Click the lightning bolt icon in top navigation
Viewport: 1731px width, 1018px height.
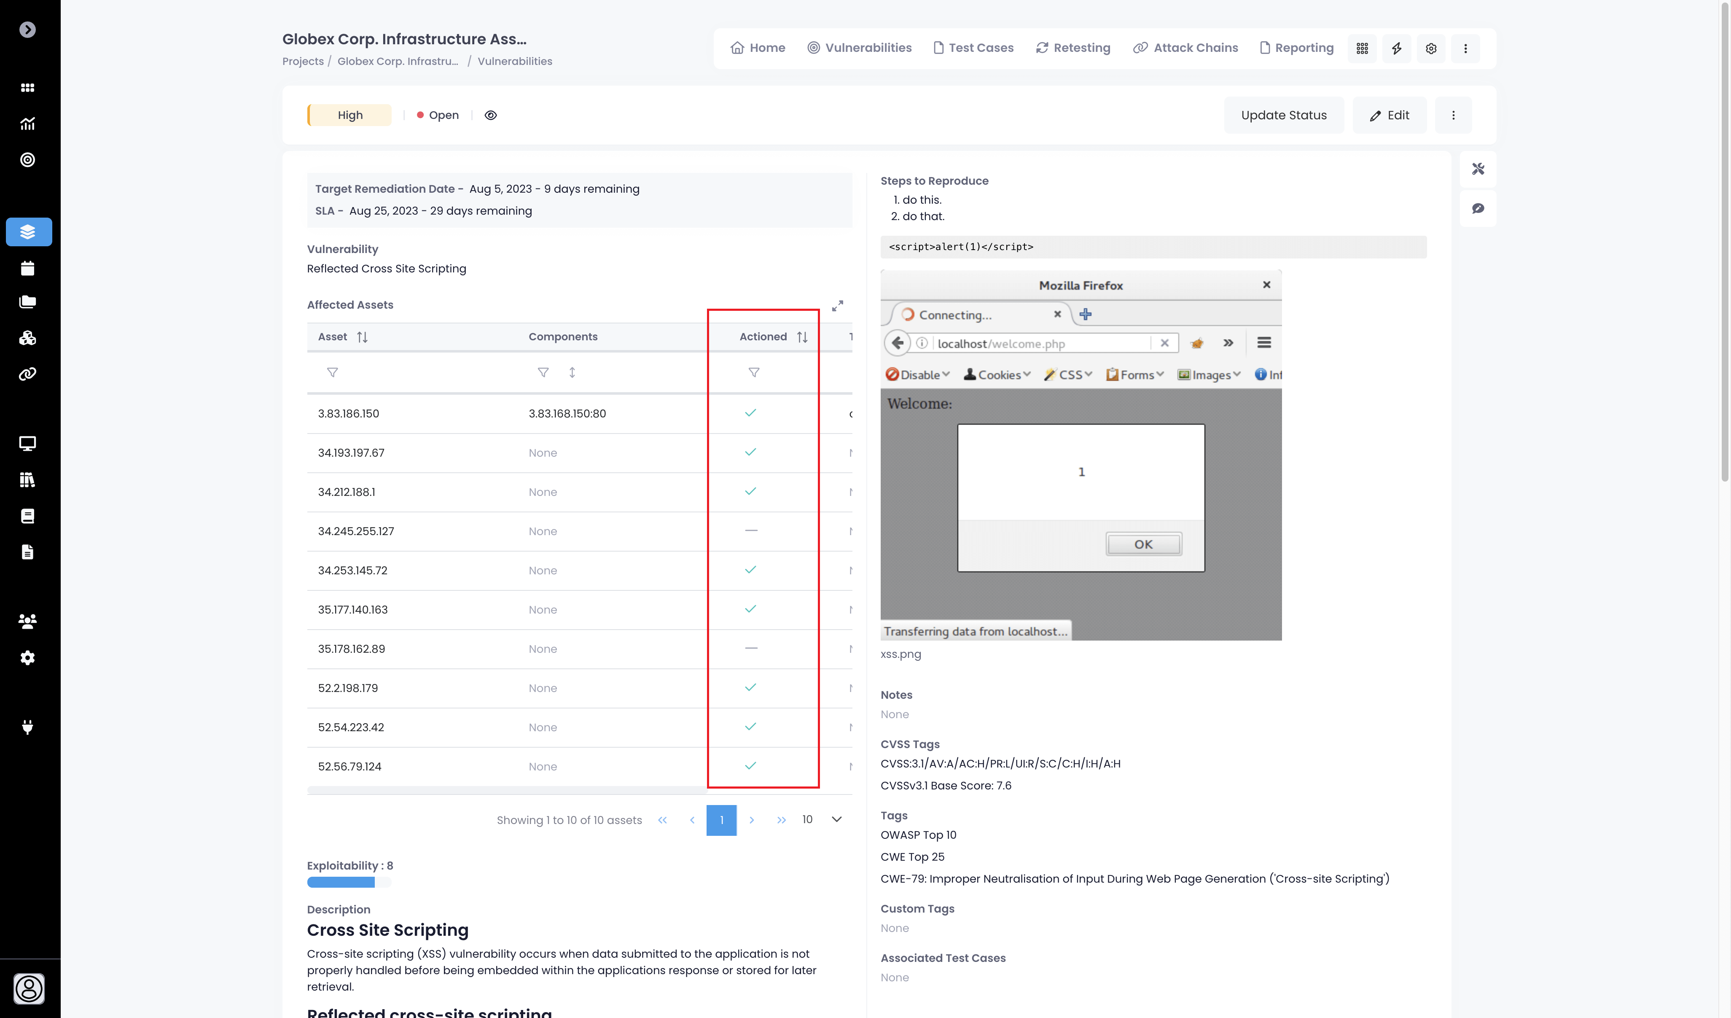click(1396, 48)
